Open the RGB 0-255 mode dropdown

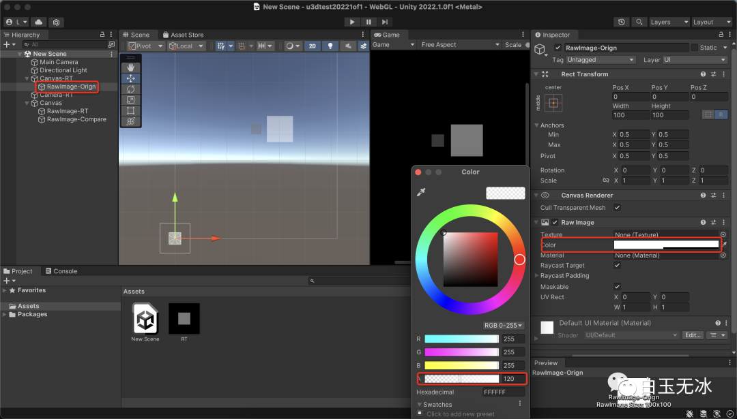503,325
